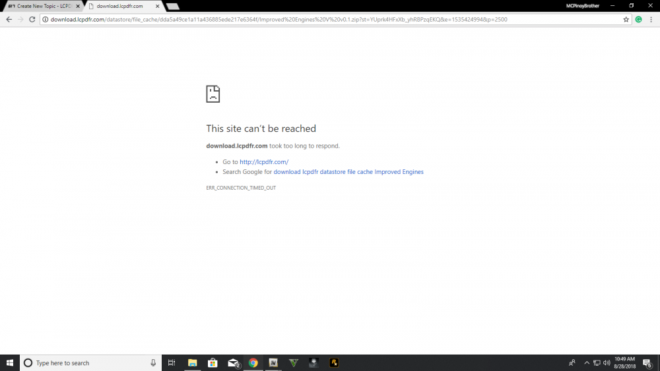
Task: Open the People icon in the system tray
Action: click(x=572, y=362)
